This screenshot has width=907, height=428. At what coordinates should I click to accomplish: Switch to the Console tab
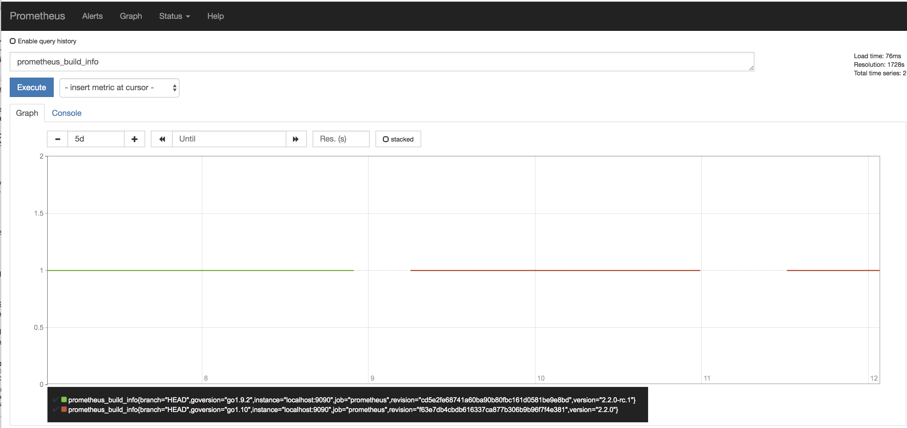[67, 113]
